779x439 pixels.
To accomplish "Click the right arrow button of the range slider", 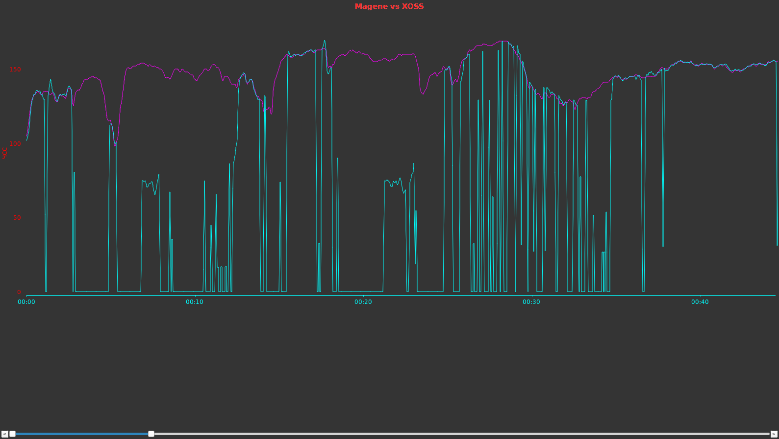I will (x=774, y=434).
